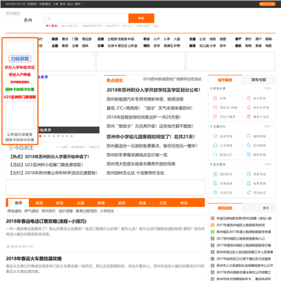Open 公积金社保查询 link in side panel
Screen dimensions: 281x281
(20, 134)
